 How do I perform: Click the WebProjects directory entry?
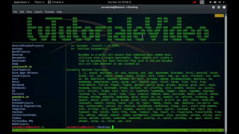click(21, 124)
